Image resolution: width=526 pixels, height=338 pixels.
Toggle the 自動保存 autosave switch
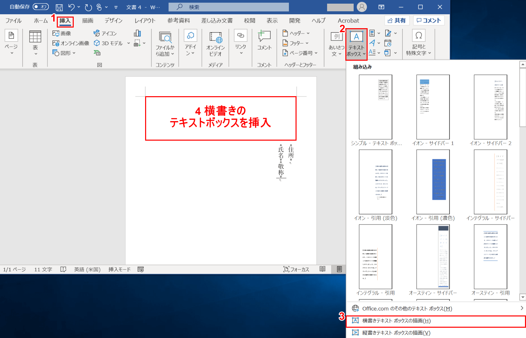coord(41,7)
